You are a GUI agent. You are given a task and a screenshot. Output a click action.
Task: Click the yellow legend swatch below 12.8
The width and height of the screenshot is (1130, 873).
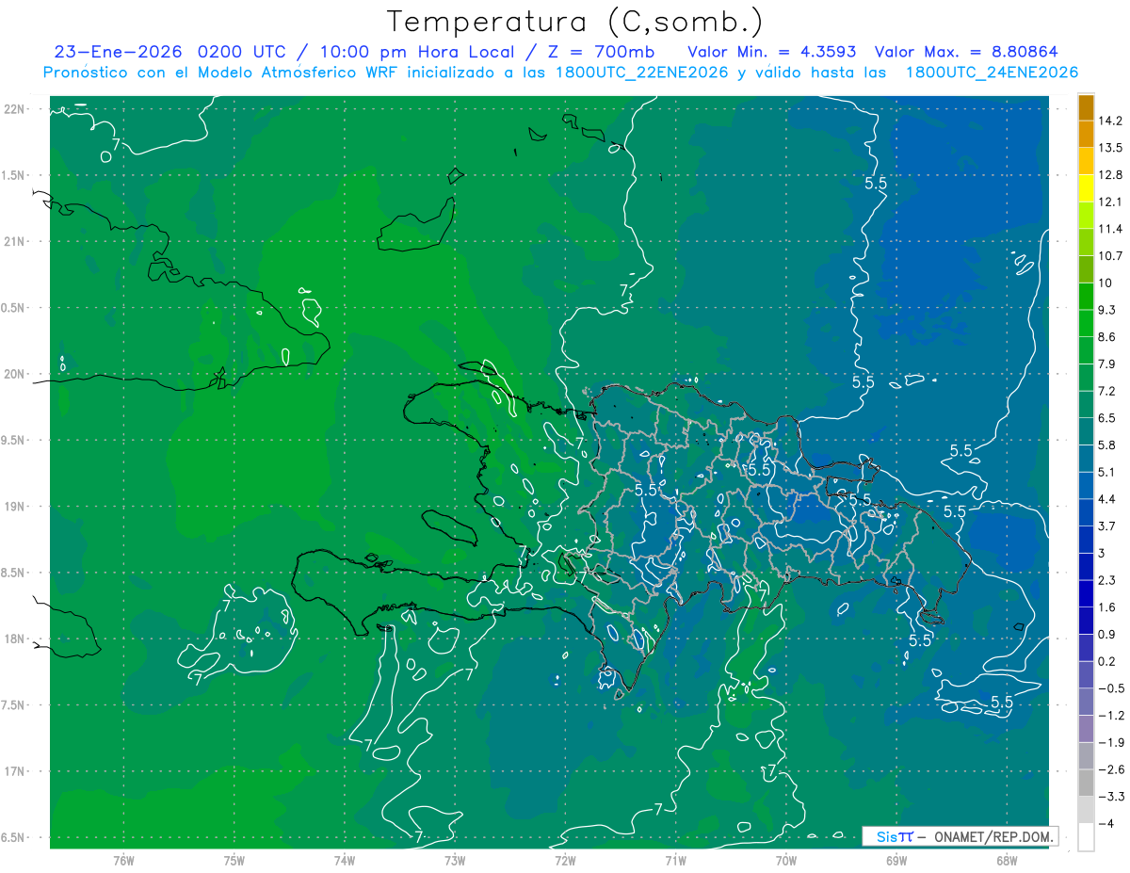tap(1086, 186)
